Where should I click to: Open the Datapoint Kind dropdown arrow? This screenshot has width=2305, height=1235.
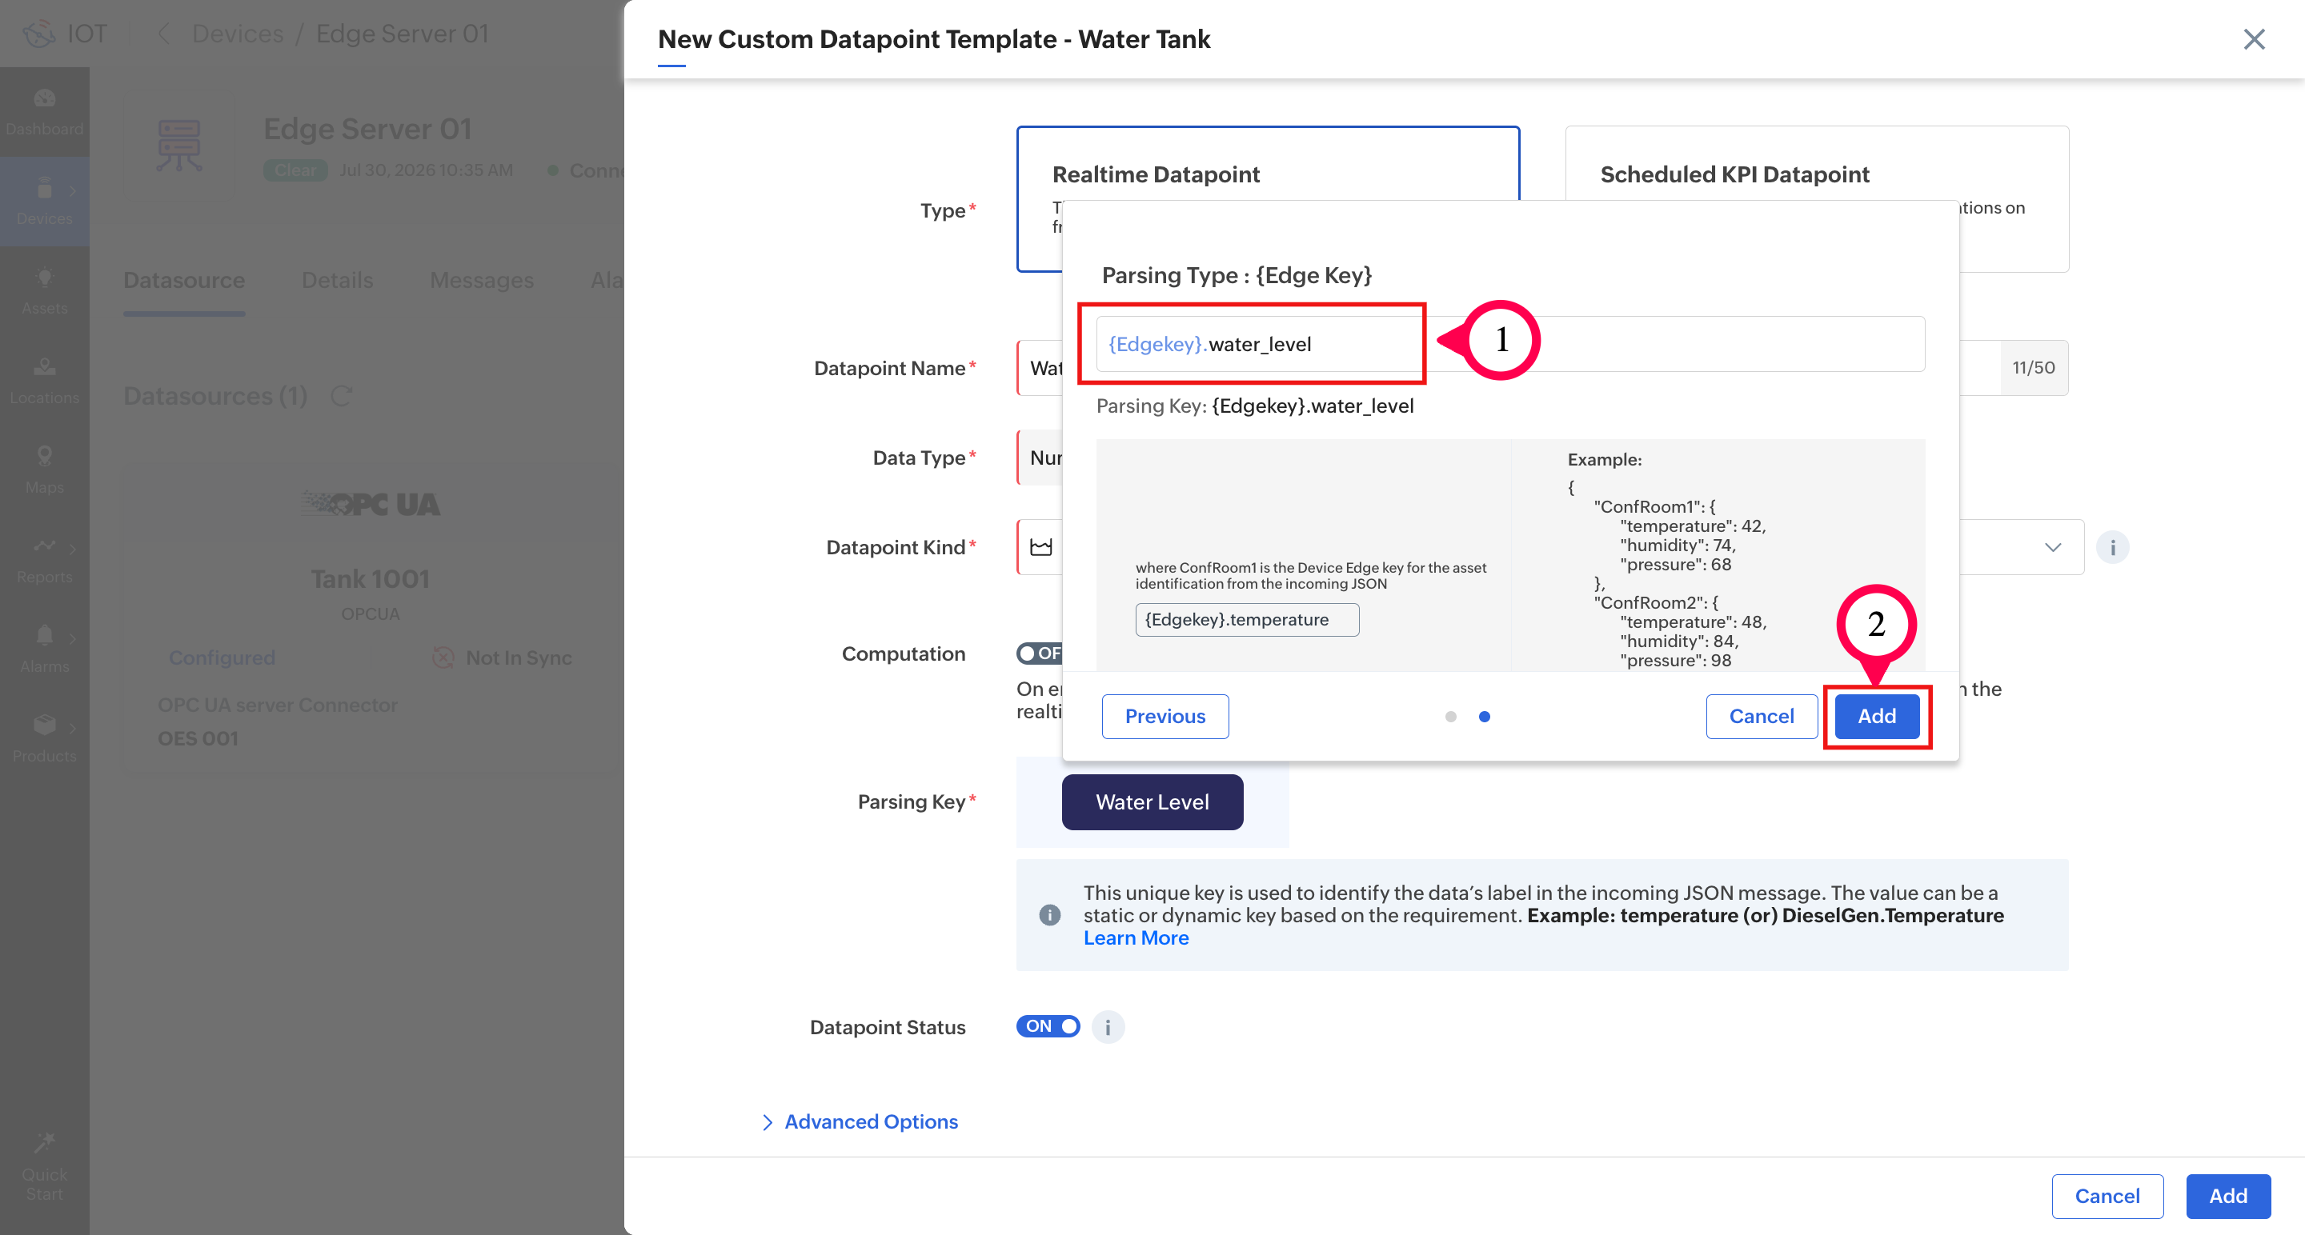coord(2053,547)
